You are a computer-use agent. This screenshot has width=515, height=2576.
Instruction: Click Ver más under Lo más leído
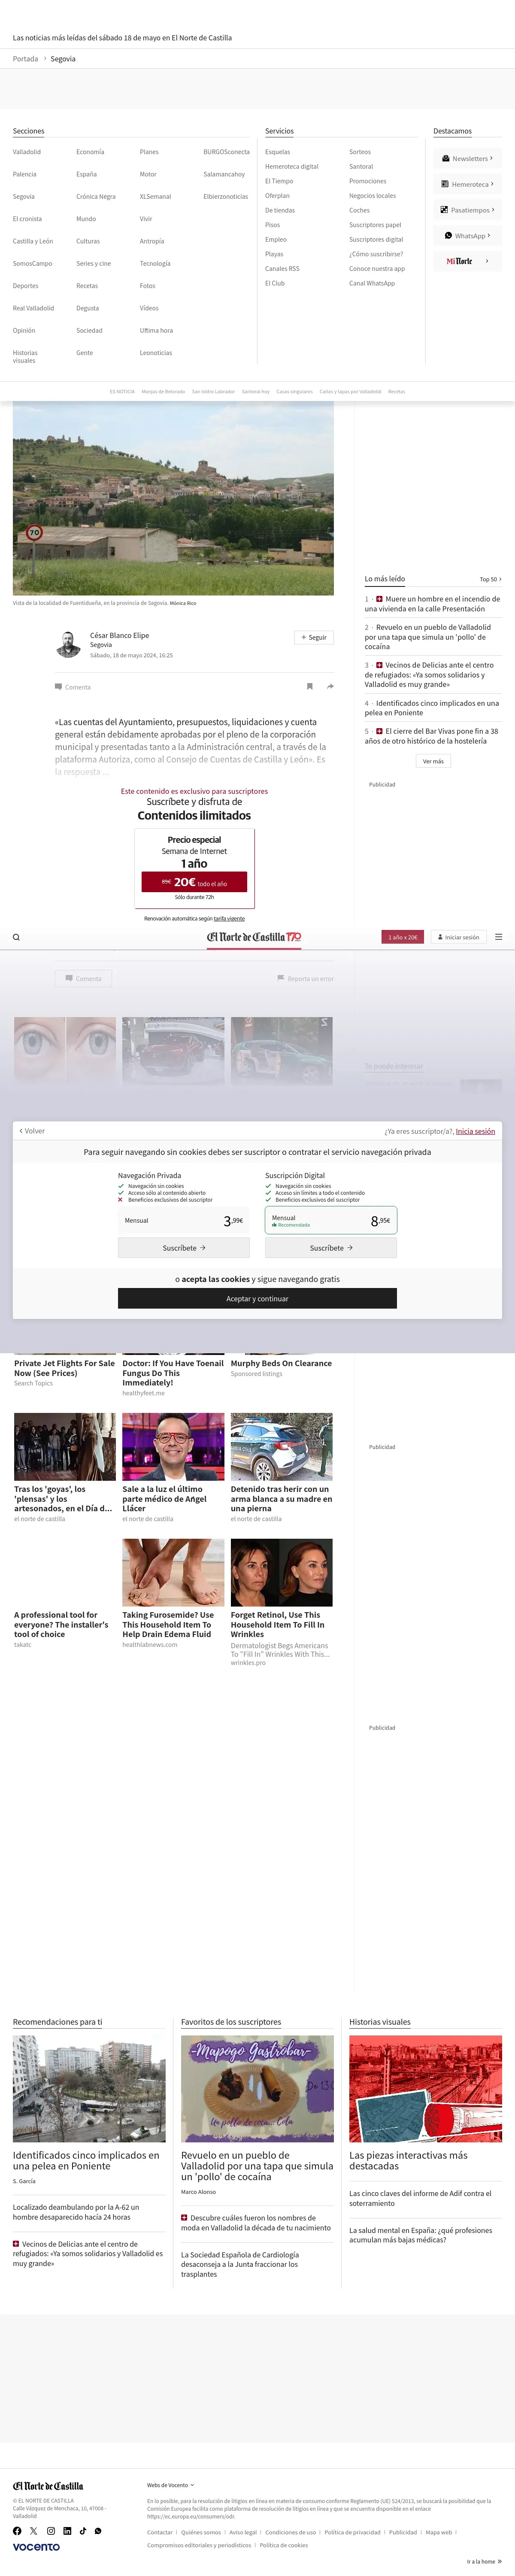pos(433,761)
